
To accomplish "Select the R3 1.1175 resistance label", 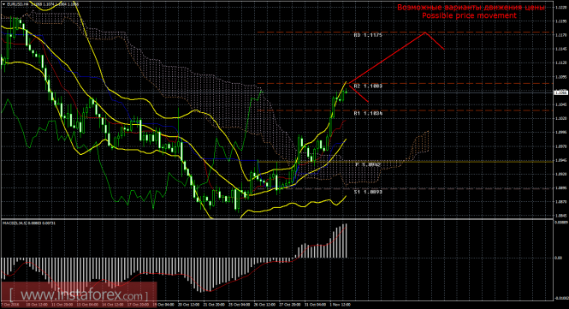I will coord(368,35).
